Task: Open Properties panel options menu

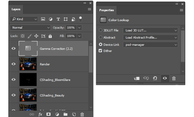Action: coord(182,10)
